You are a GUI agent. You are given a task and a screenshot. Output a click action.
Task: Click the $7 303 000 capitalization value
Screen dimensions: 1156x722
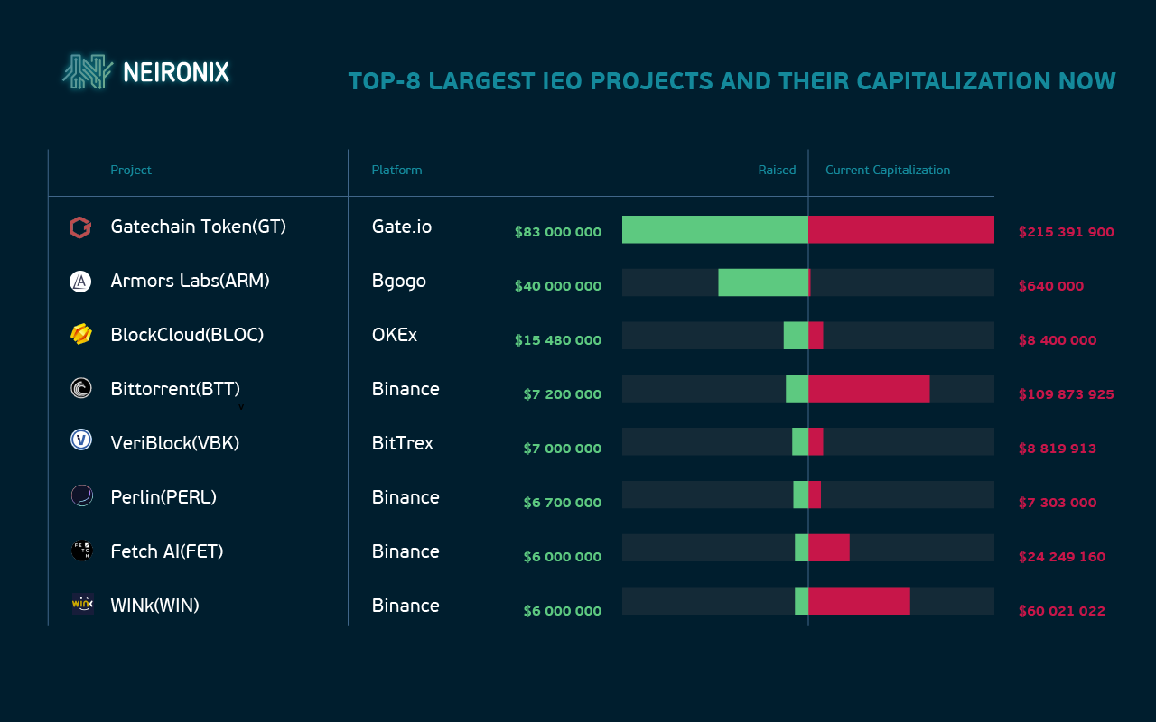click(1058, 503)
